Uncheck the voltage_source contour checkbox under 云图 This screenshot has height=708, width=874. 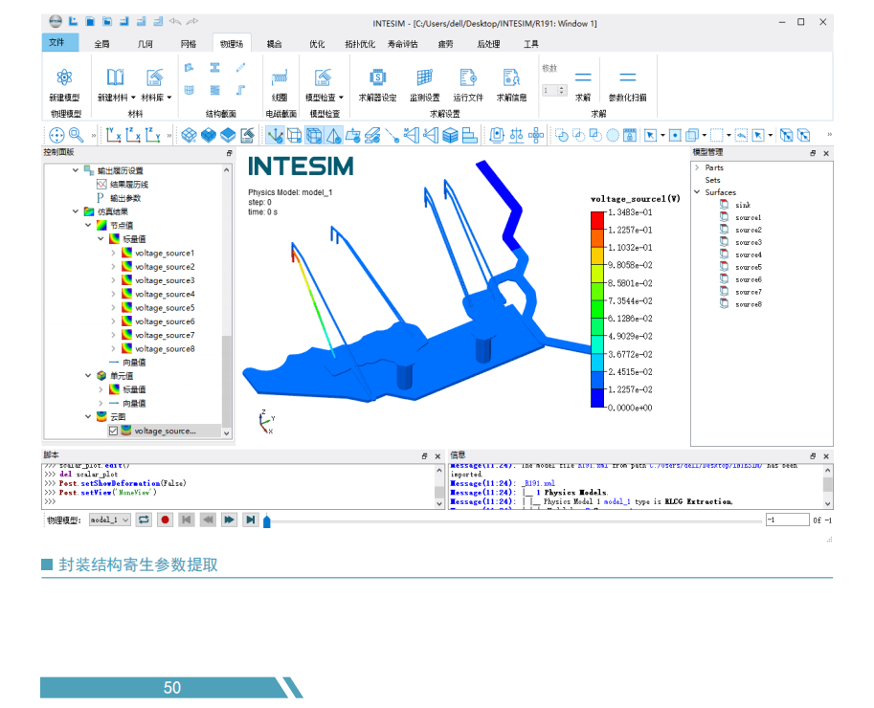click(114, 431)
